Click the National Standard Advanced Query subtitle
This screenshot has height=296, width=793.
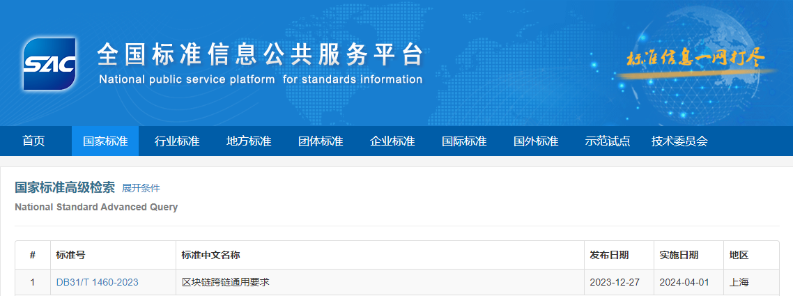pos(96,207)
